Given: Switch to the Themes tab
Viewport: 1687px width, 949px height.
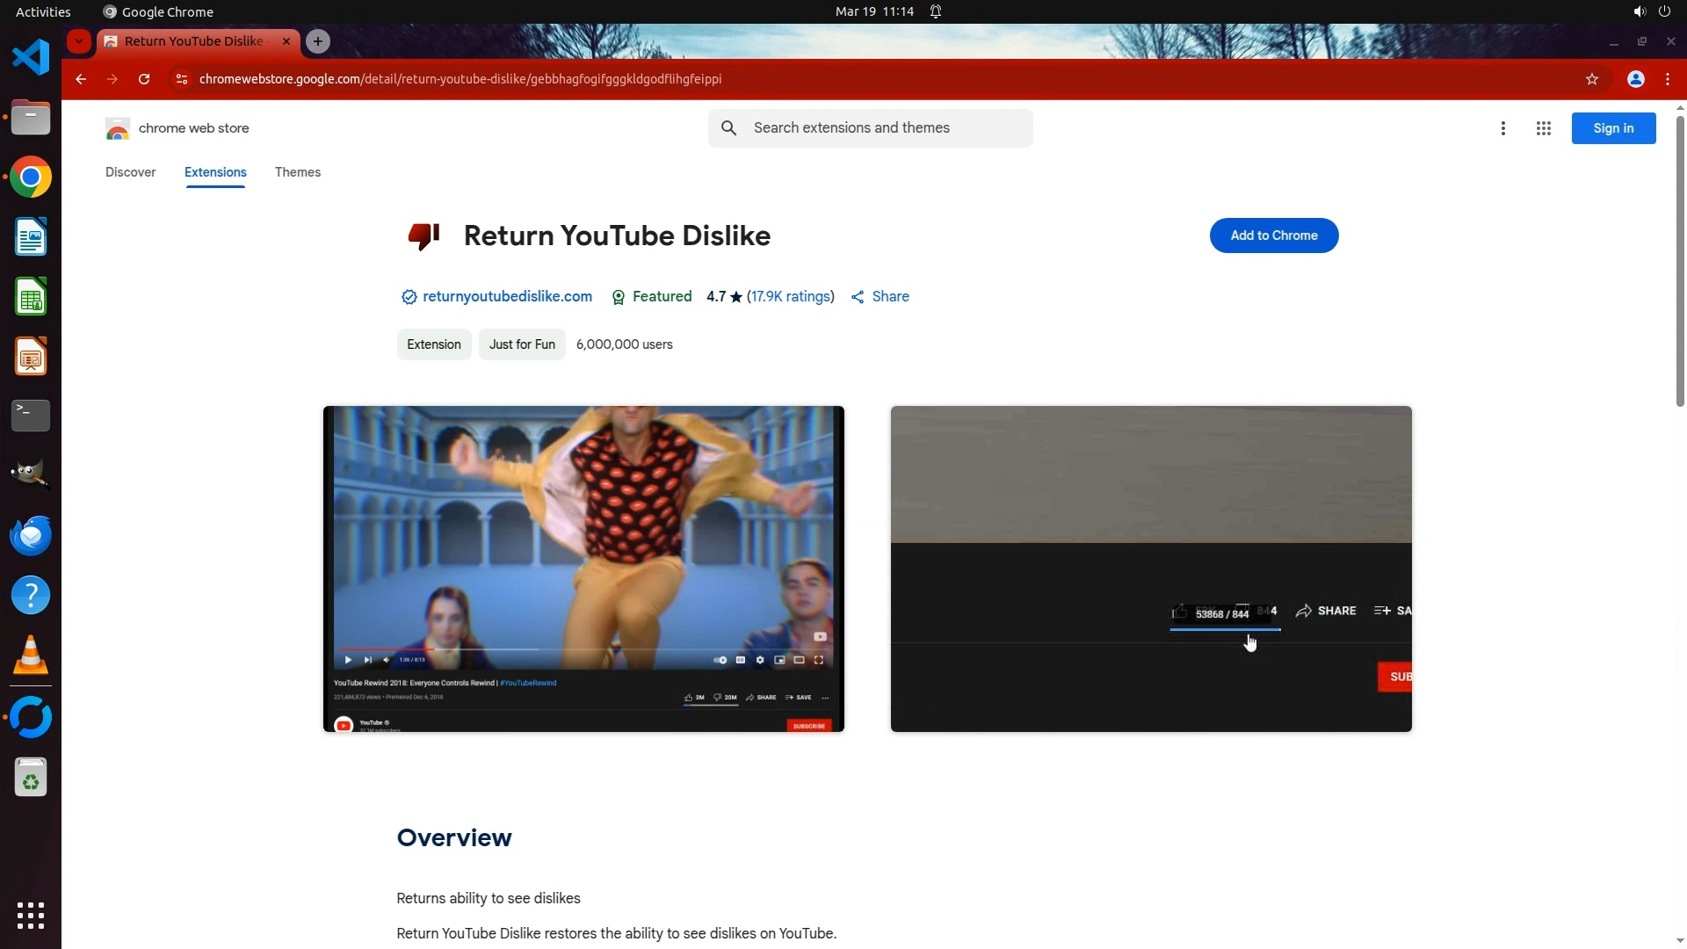Looking at the screenshot, I should [x=297, y=172].
